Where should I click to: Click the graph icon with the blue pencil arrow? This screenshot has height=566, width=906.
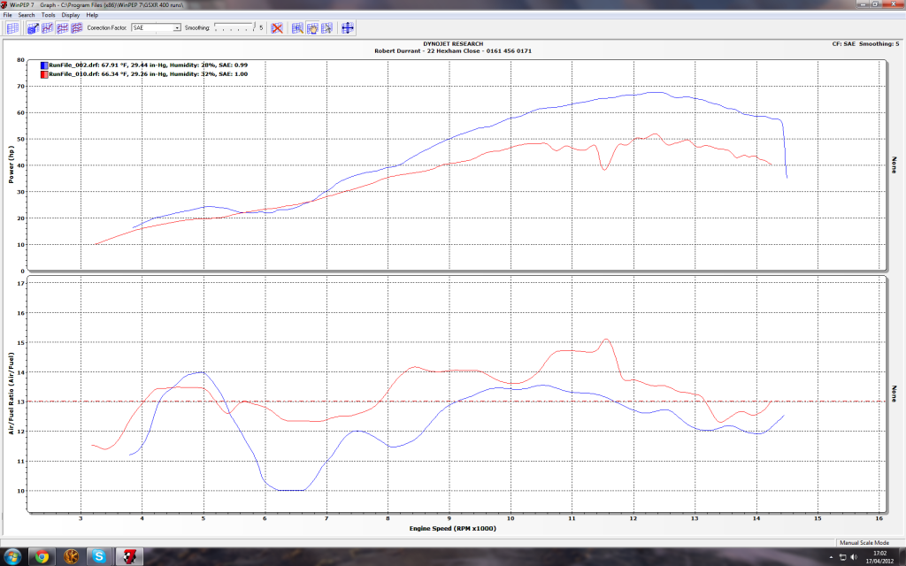[x=33, y=27]
